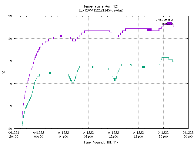Click the green dpu peak after 20:00

point(165,58)
